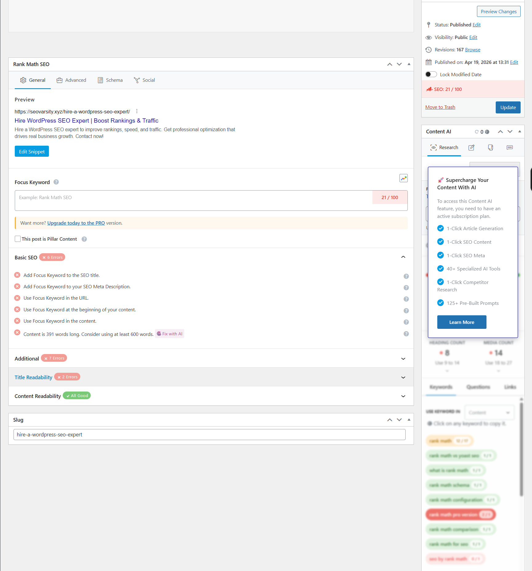Image resolution: width=532 pixels, height=571 pixels.
Task: Click Content AI credits refresh icon
Action: coord(477,132)
